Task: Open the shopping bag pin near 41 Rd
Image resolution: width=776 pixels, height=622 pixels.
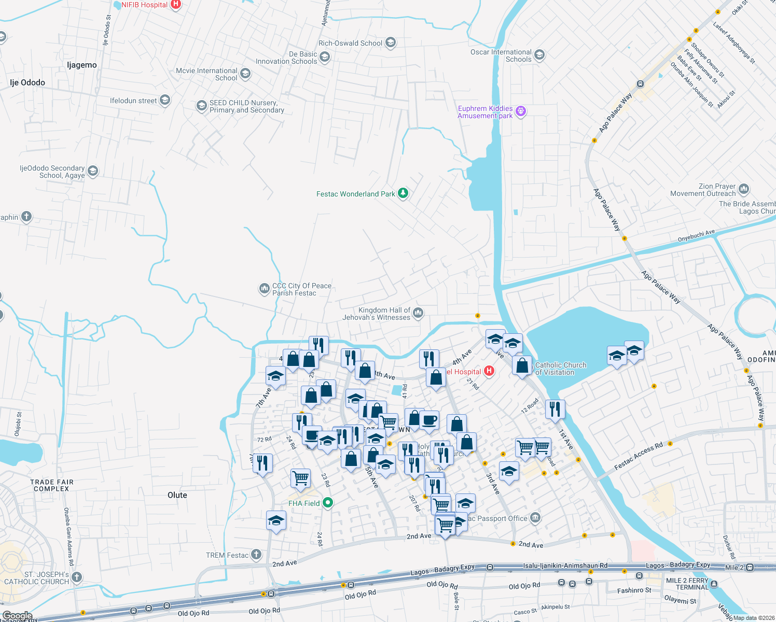Action: click(x=436, y=377)
